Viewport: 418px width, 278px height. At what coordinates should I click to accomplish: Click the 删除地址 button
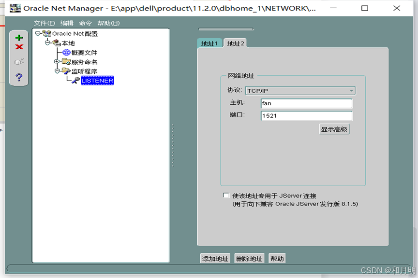(249, 259)
